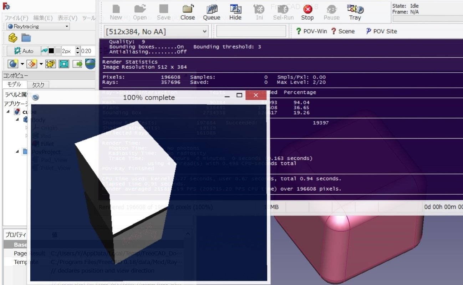Click the Ini icon in POV-Ray toolbar
Screen dimensions: 463x285
[x=259, y=12]
